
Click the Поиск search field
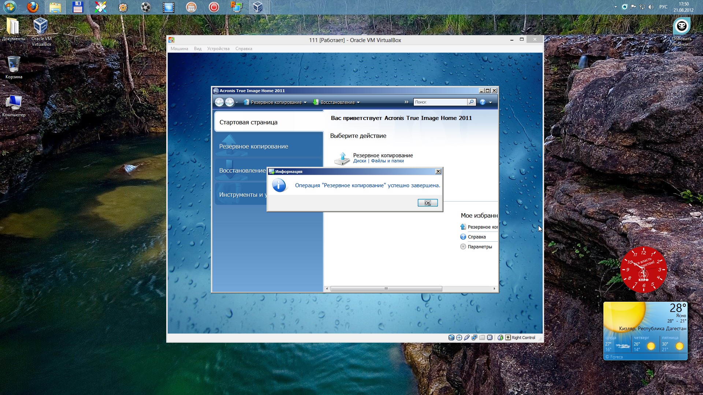click(440, 102)
